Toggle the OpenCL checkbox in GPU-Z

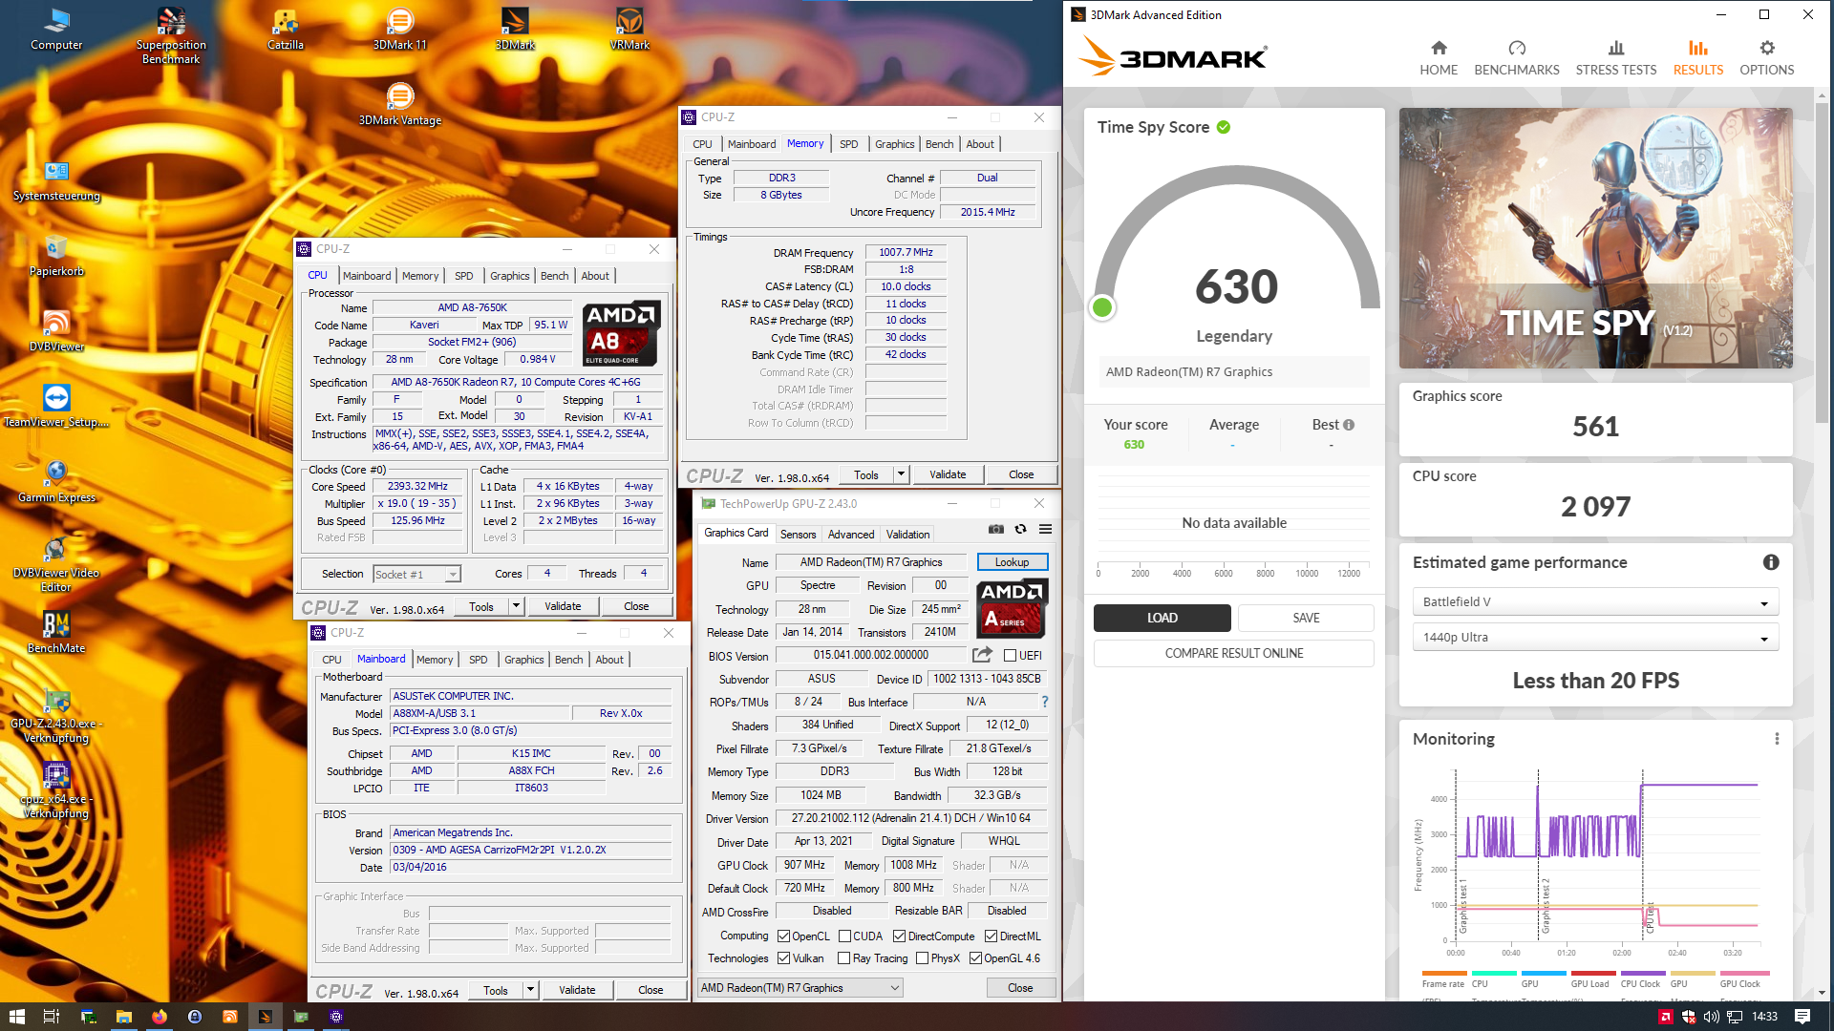[x=783, y=936]
